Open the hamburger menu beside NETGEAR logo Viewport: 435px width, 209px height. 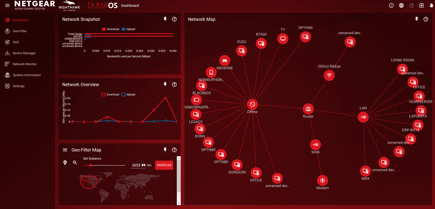7,6
